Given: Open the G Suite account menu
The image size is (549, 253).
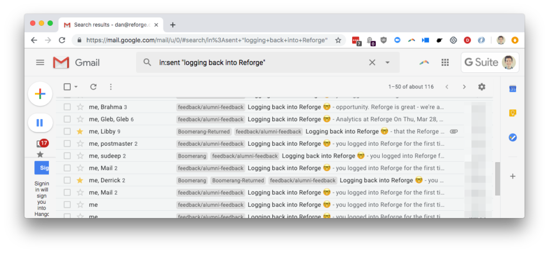Looking at the screenshot, I should [x=490, y=62].
